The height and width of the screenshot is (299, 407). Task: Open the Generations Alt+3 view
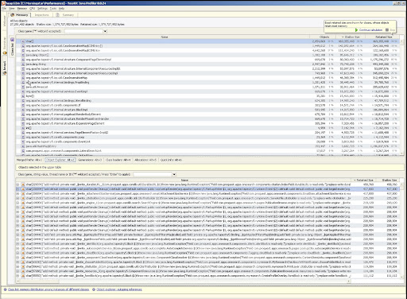coord(90,160)
